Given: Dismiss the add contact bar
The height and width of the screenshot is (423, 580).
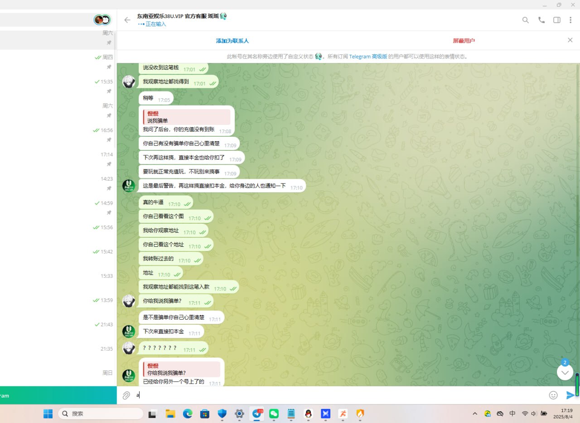Looking at the screenshot, I should [x=570, y=40].
